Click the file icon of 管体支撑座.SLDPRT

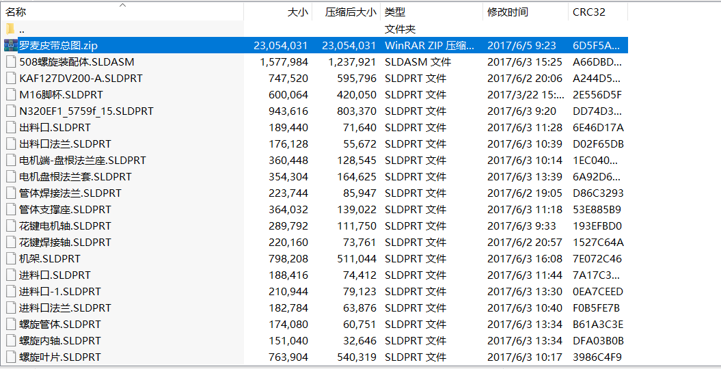coord(11,210)
